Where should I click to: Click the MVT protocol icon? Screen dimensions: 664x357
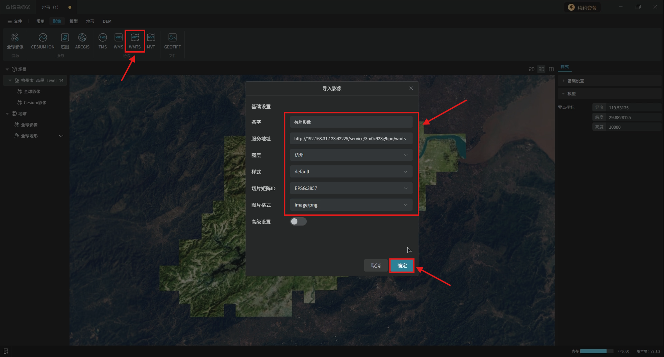point(151,41)
